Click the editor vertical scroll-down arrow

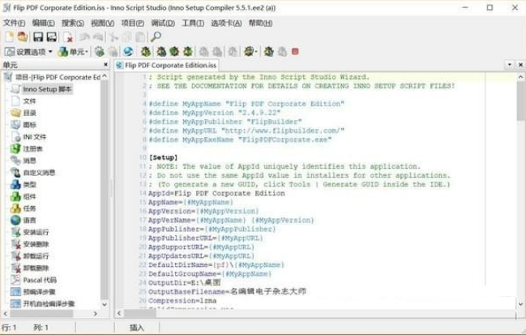pos(520,304)
